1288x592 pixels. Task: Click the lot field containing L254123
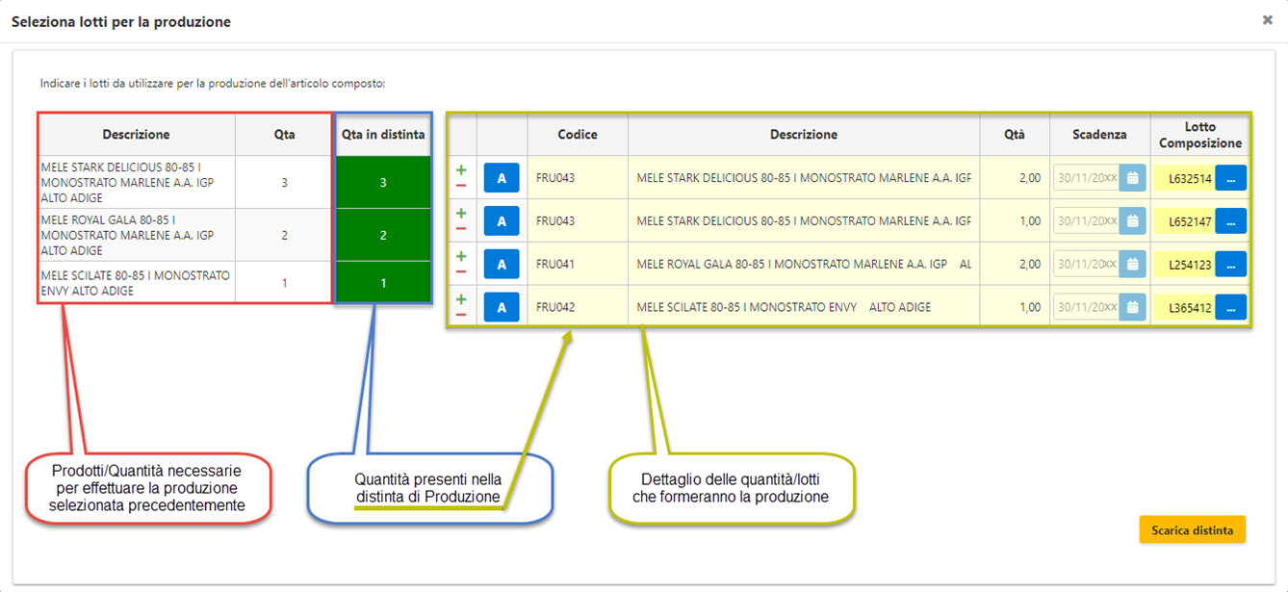pos(1188,265)
